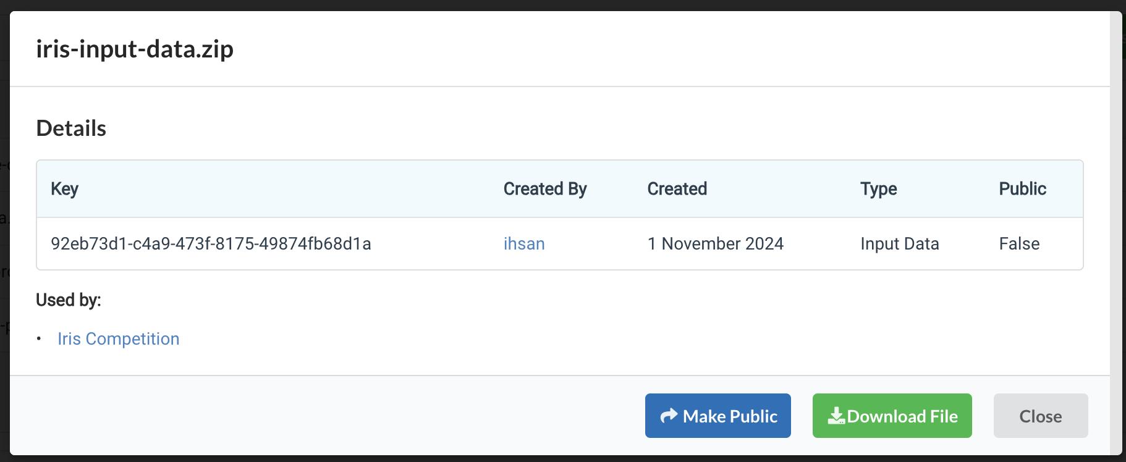Screen dimensions: 1126x462
Task: Click the Input Data type cell
Action: (x=899, y=244)
